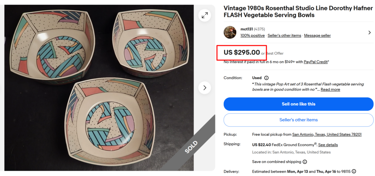Viewport: 375px width, 176px height.
Task: Open the mct131 seller profile name
Action: point(246,29)
